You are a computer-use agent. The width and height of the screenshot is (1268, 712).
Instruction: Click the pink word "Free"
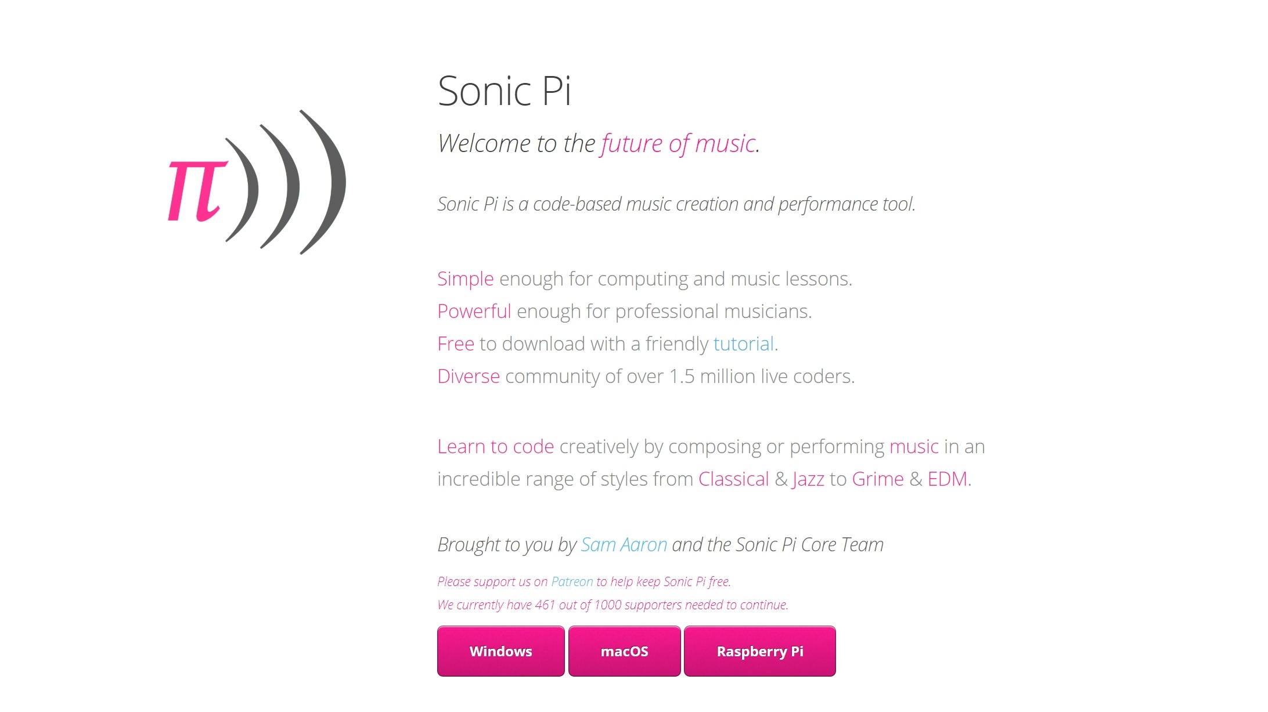455,344
